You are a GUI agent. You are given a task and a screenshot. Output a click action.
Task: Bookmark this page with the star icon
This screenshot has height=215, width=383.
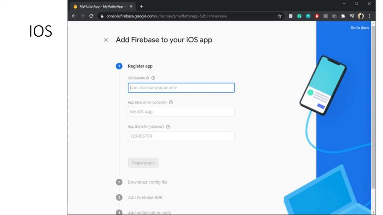279,16
